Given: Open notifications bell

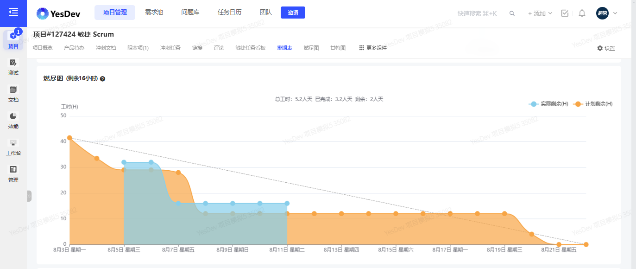Looking at the screenshot, I should tap(582, 13).
